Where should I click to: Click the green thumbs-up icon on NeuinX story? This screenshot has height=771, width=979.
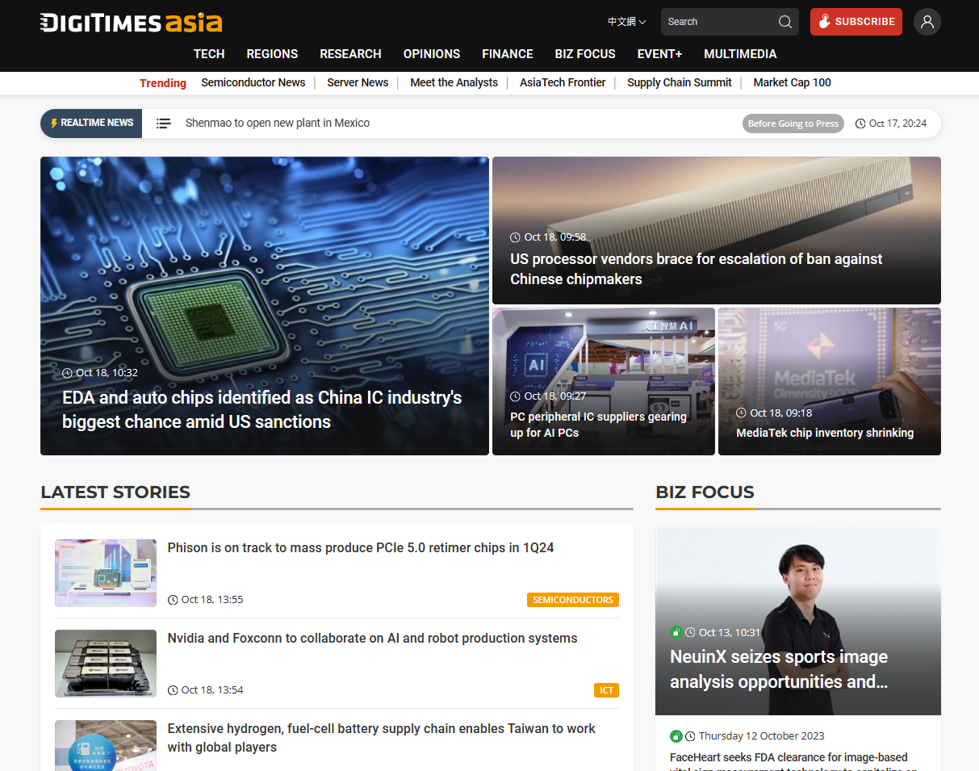pos(676,632)
